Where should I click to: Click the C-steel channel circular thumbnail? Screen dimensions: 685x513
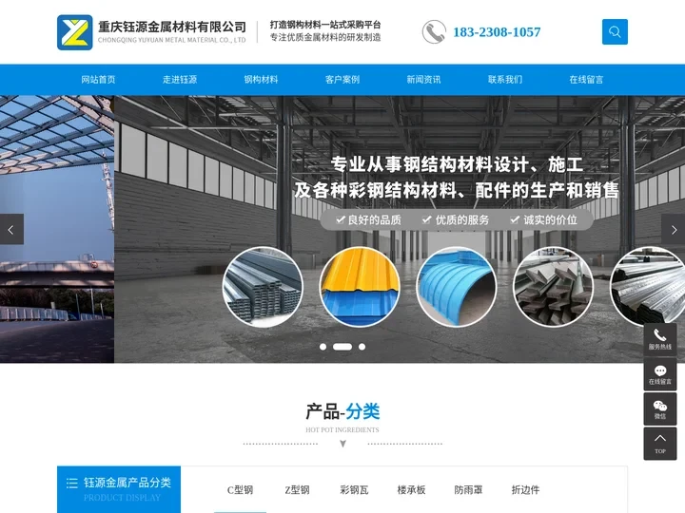pyautogui.click(x=263, y=287)
